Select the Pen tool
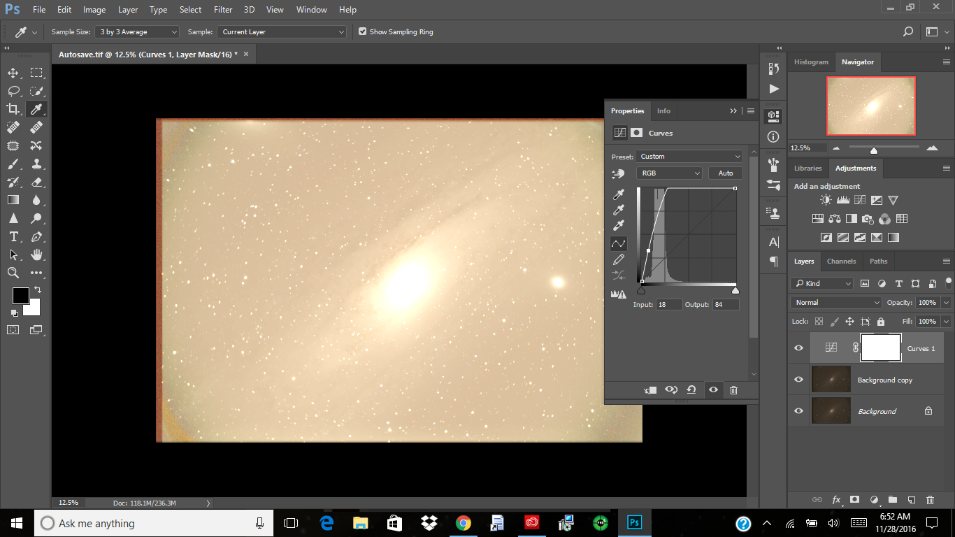Viewport: 955px width, 537px height. (x=36, y=236)
